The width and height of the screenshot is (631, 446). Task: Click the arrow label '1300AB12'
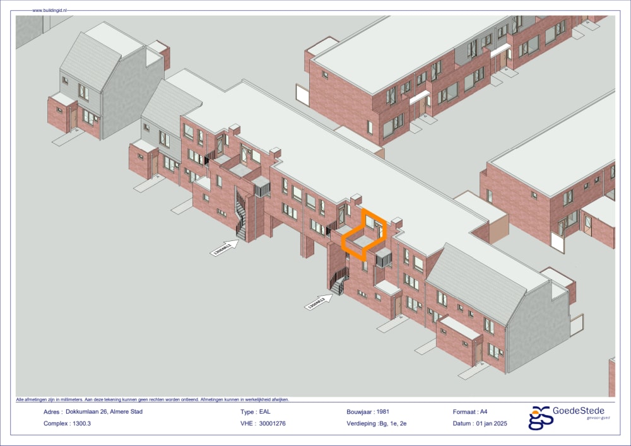[x=225, y=248]
